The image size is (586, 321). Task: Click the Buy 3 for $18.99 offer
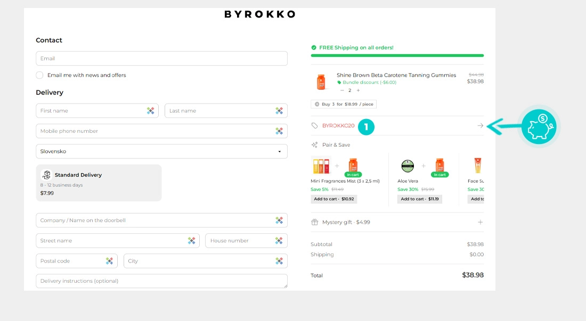click(x=344, y=104)
